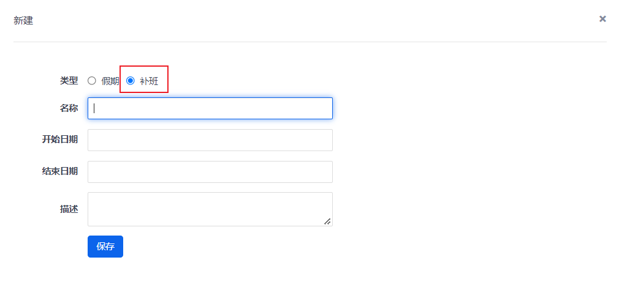
Task: Click the 名称 field label
Action: (x=69, y=108)
